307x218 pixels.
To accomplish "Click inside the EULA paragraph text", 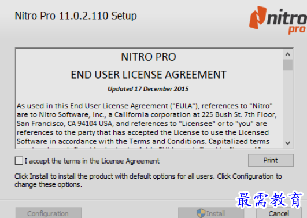I will coord(146,123).
